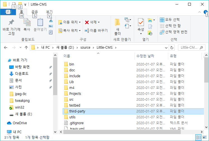209x141 pixels.
Task: Collapse the ribbon with the chevron
Action: click(199, 12)
